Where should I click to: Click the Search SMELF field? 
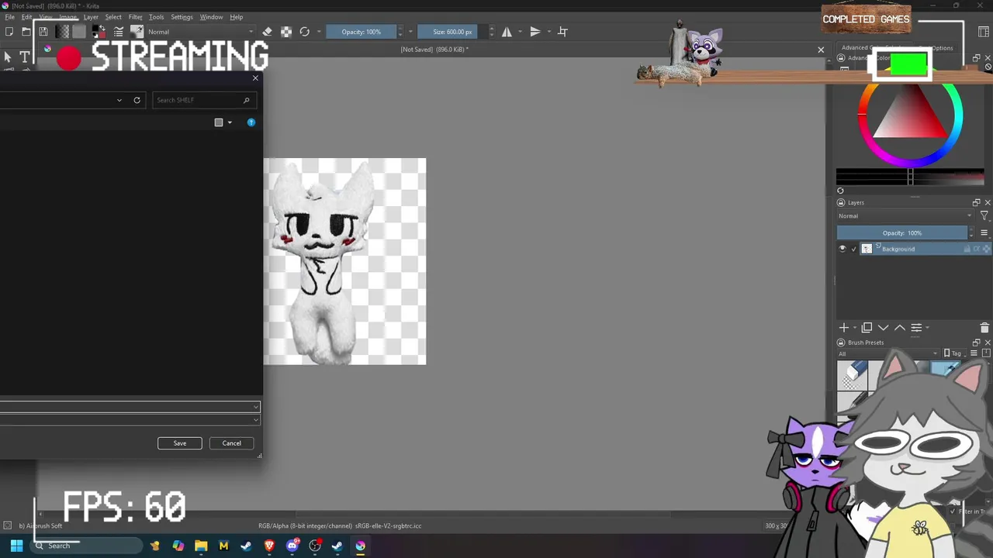(x=202, y=100)
